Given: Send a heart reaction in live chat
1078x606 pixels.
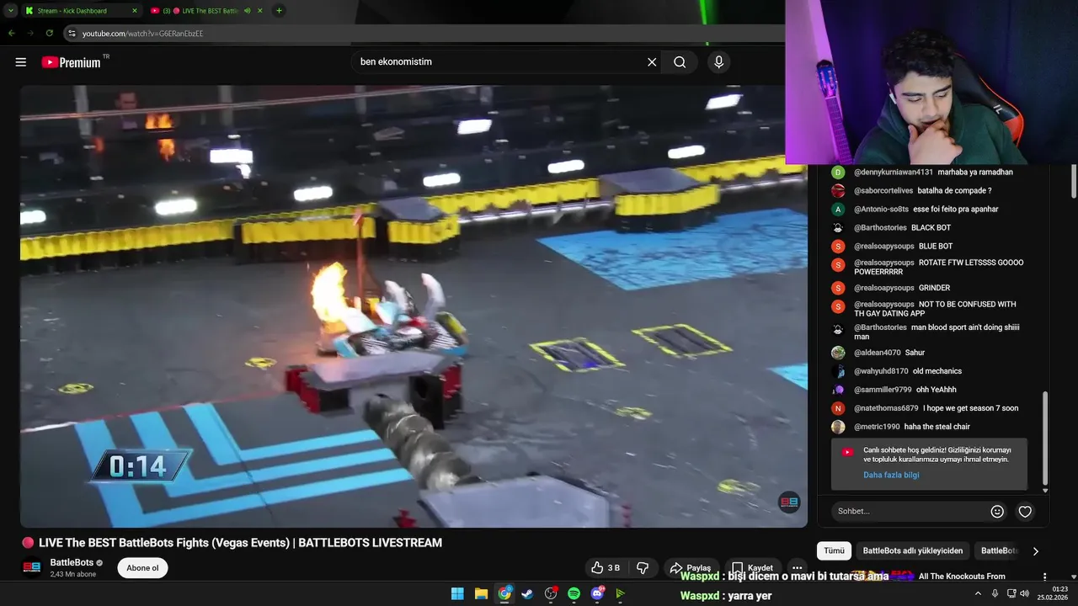Looking at the screenshot, I should pyautogui.click(x=1025, y=511).
